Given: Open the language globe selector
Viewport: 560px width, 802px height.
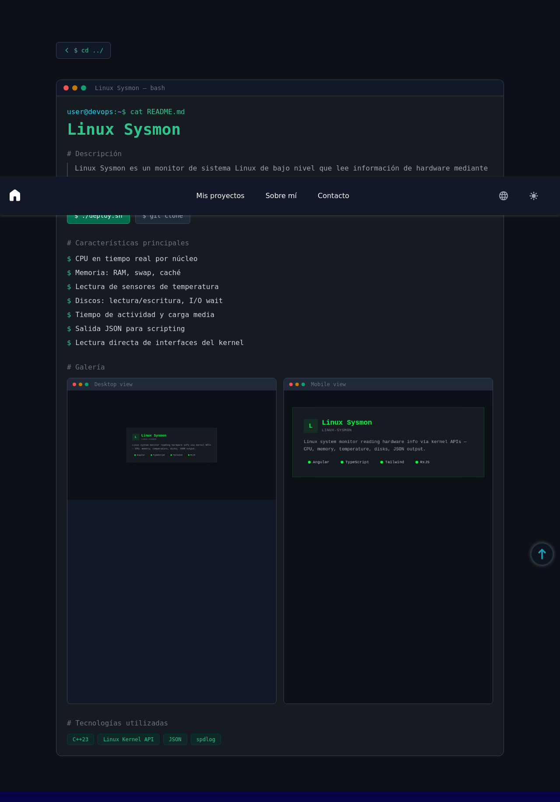Looking at the screenshot, I should pyautogui.click(x=504, y=196).
